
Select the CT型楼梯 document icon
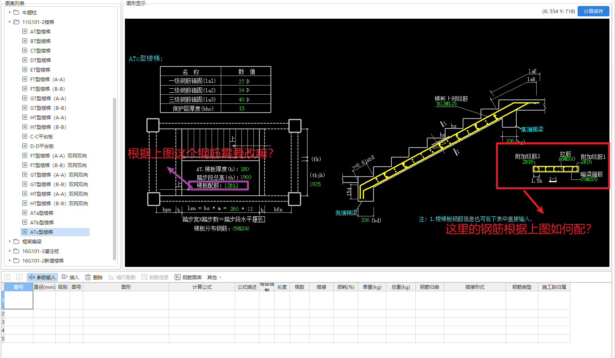25,51
